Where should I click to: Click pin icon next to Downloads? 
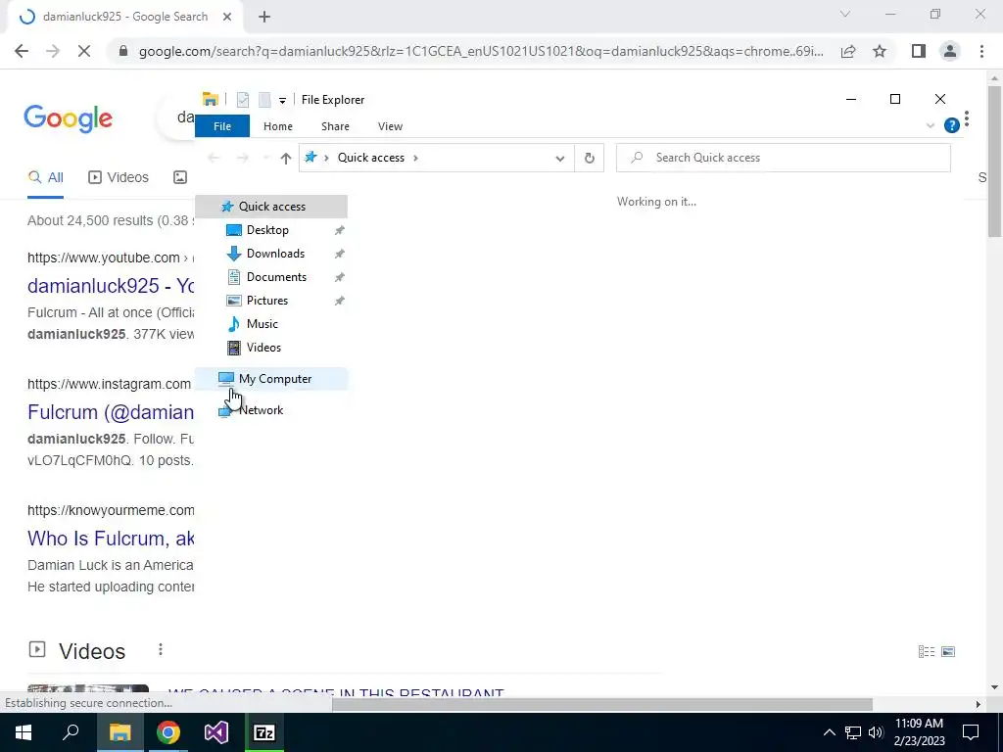(339, 254)
